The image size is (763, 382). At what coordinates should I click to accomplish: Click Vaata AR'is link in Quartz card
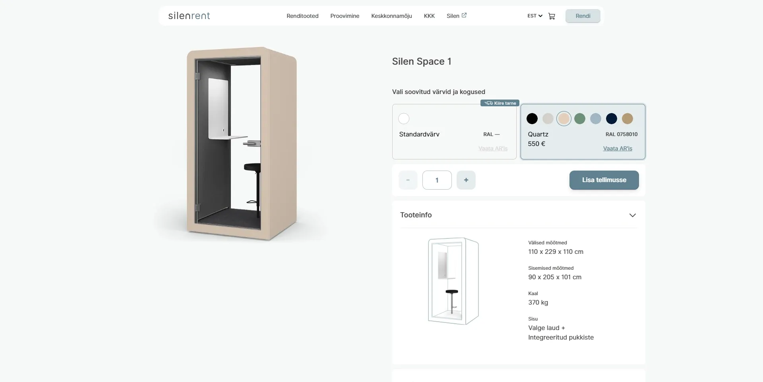click(618, 148)
